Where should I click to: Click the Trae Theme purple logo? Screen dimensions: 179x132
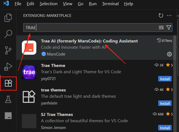tap(29, 72)
